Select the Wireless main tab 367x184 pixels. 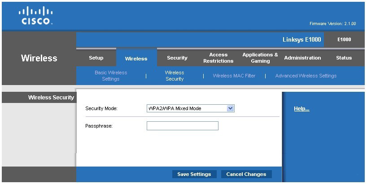(136, 58)
